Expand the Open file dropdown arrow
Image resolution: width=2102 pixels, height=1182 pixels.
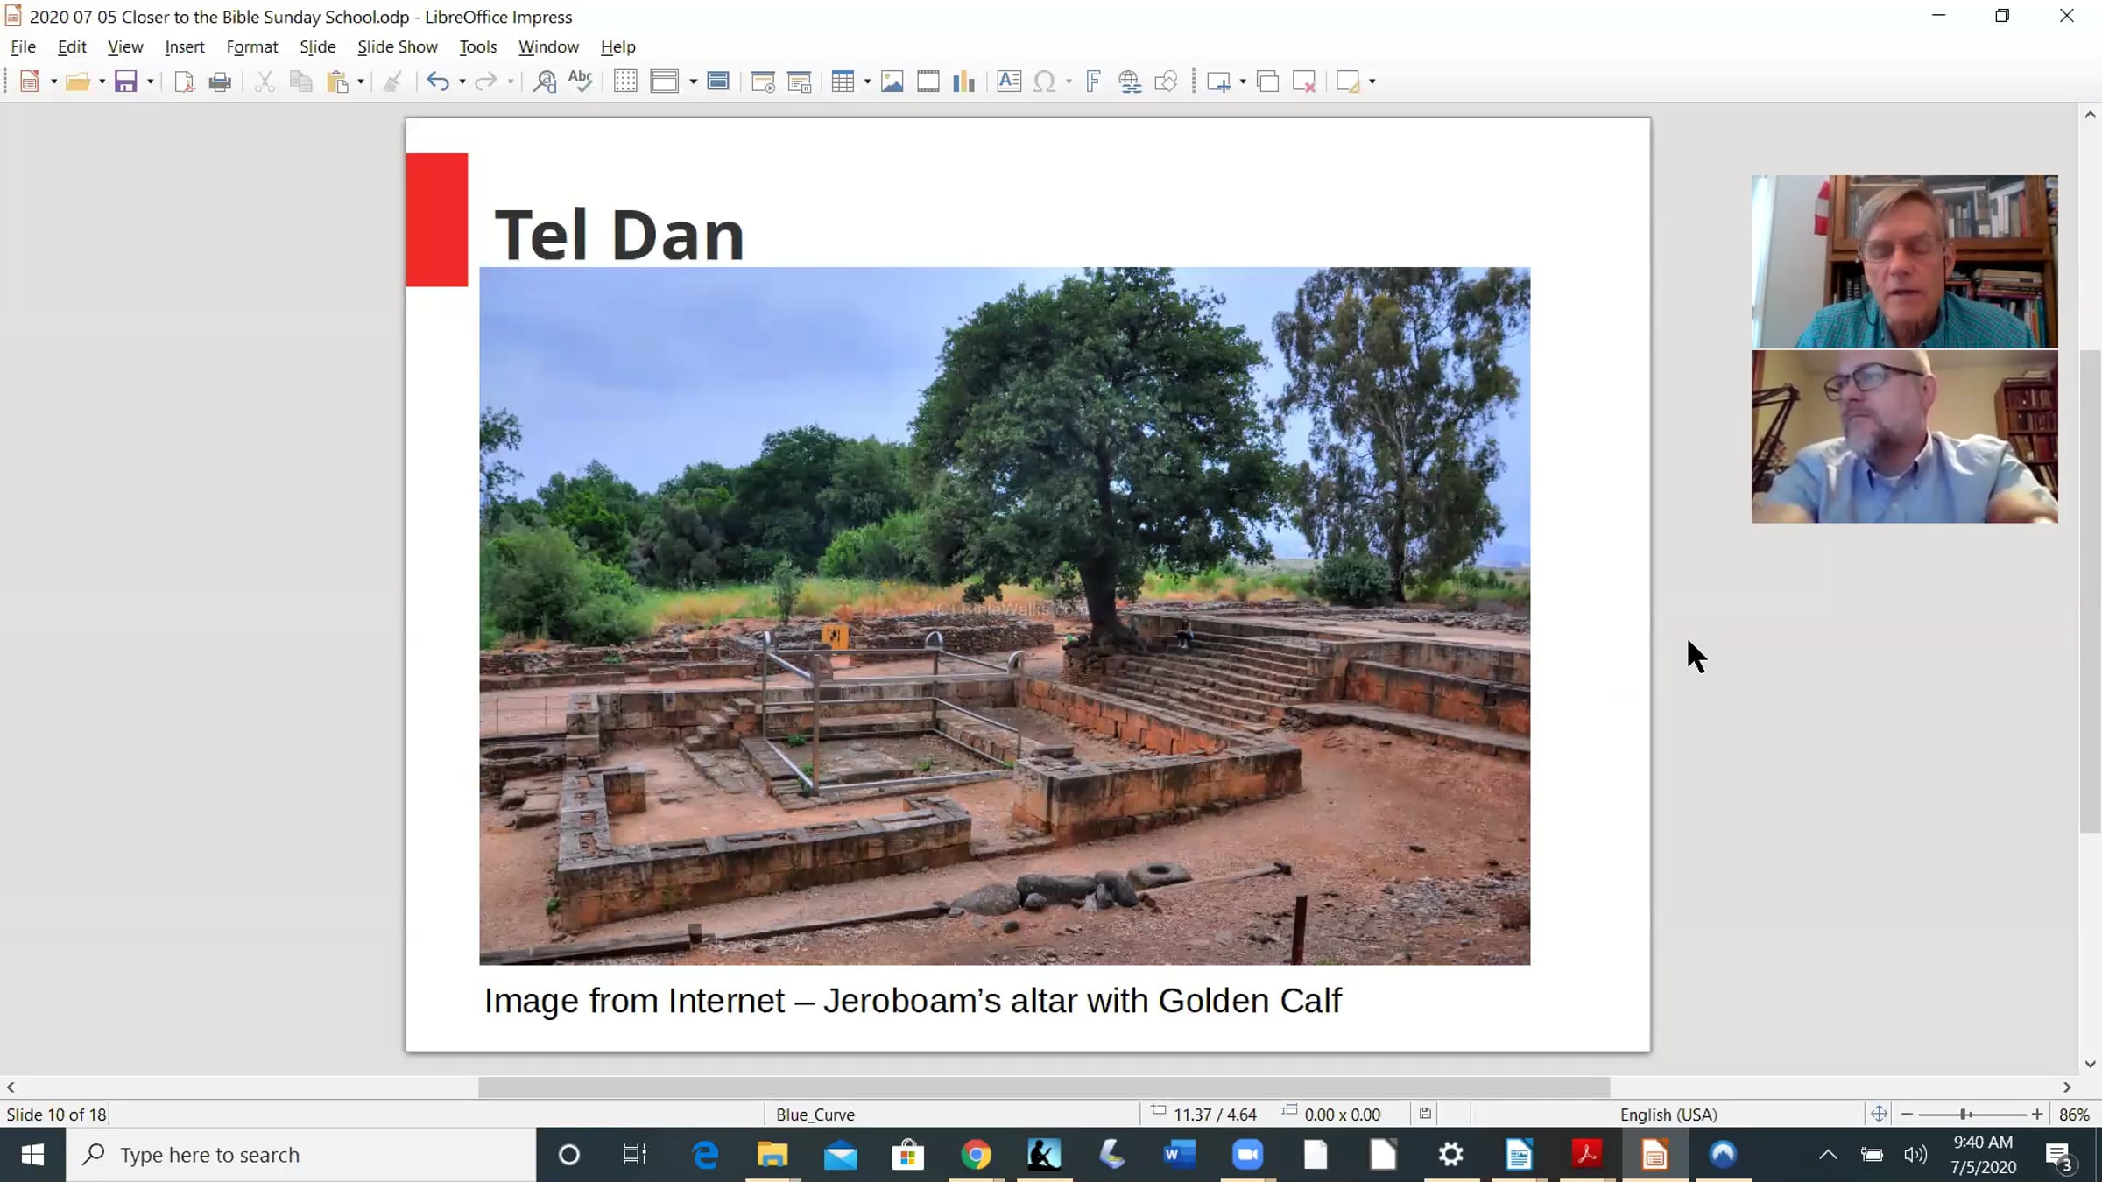pos(102,81)
